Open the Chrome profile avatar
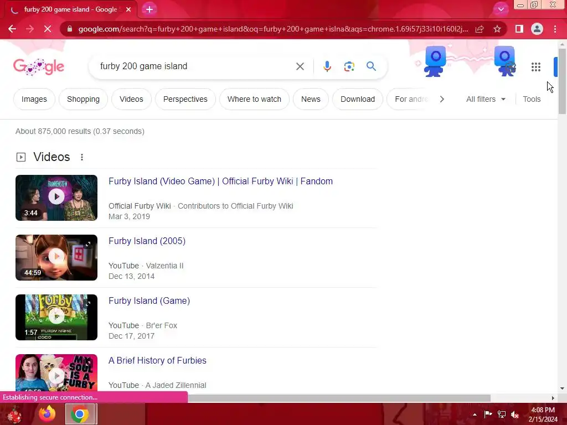Image resolution: width=567 pixels, height=425 pixels. click(537, 29)
